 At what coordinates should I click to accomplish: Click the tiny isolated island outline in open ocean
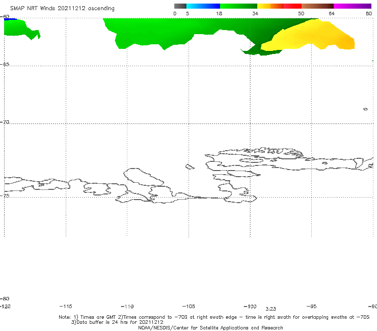click(365, 109)
